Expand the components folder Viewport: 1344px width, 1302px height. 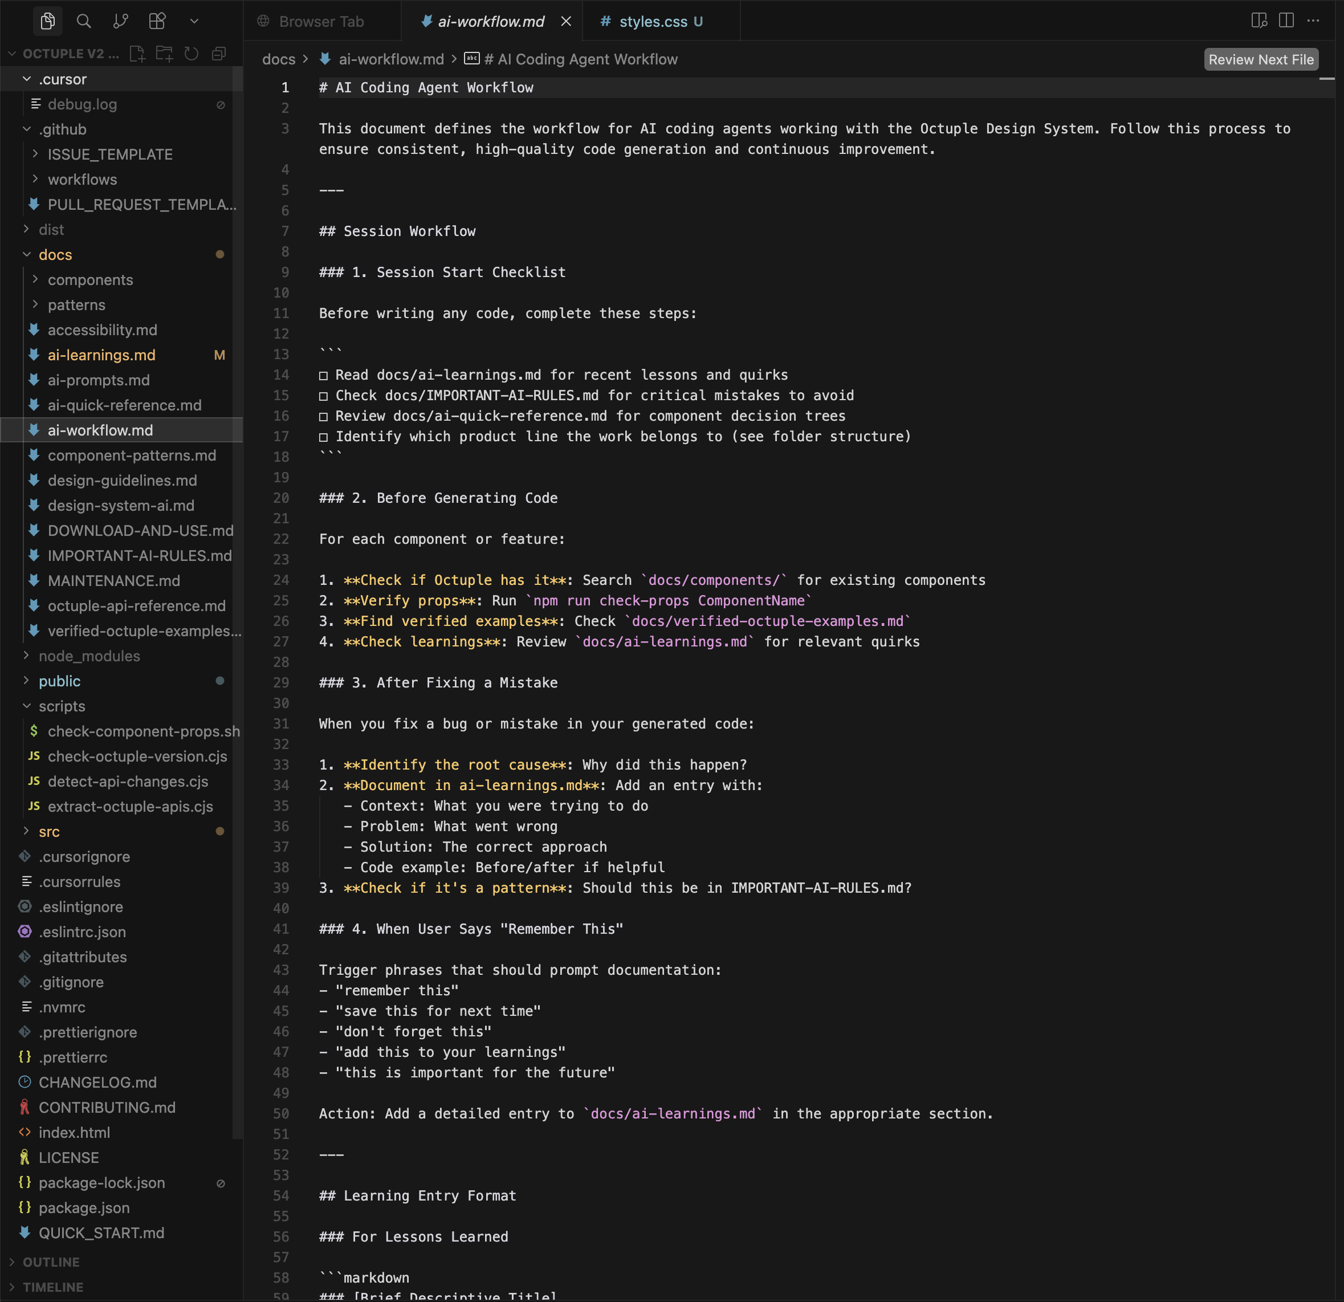pyautogui.click(x=90, y=279)
